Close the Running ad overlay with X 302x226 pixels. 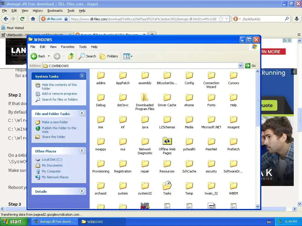(294, 72)
